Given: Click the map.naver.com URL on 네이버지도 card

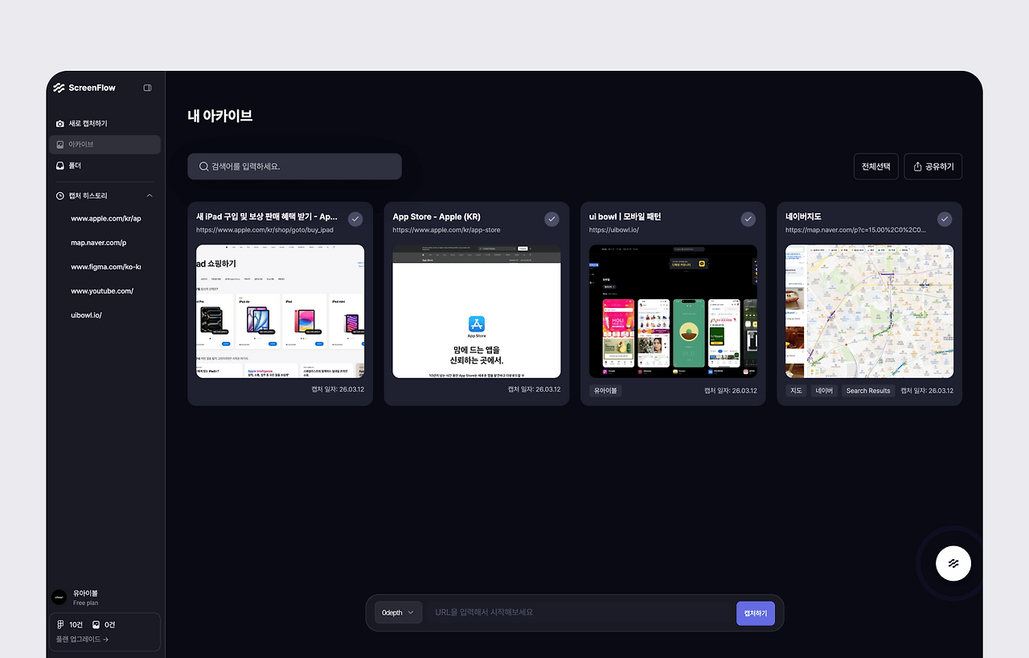Looking at the screenshot, I should tap(857, 230).
